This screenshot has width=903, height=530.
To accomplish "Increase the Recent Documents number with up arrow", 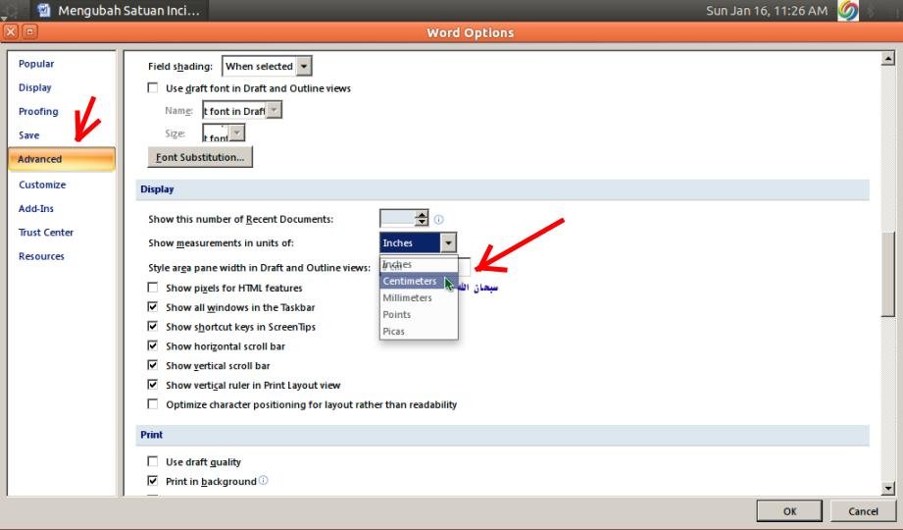I will (x=422, y=214).
